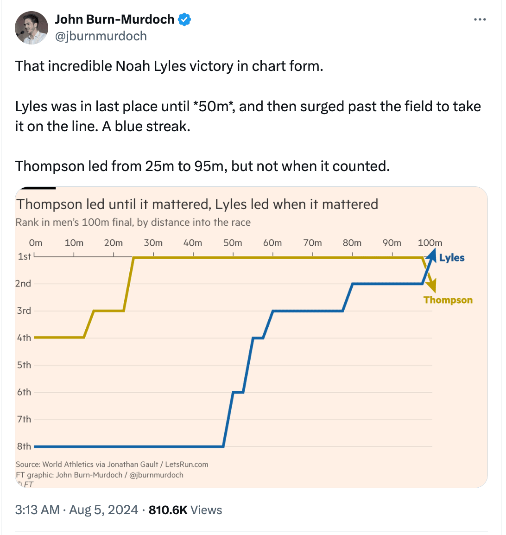Click the 3:13 AM · Aug 5, 2024 timestamp
506x535 pixels.
[x=76, y=510]
